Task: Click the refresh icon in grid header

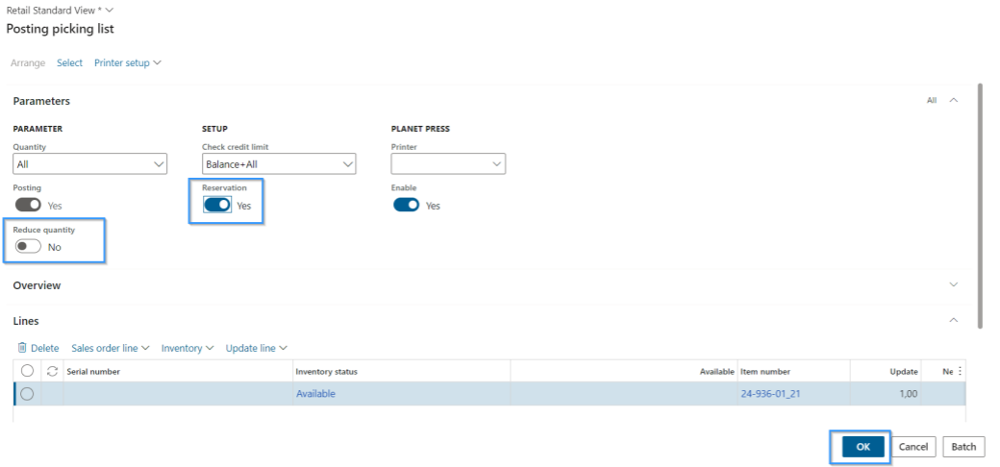Action: click(52, 371)
